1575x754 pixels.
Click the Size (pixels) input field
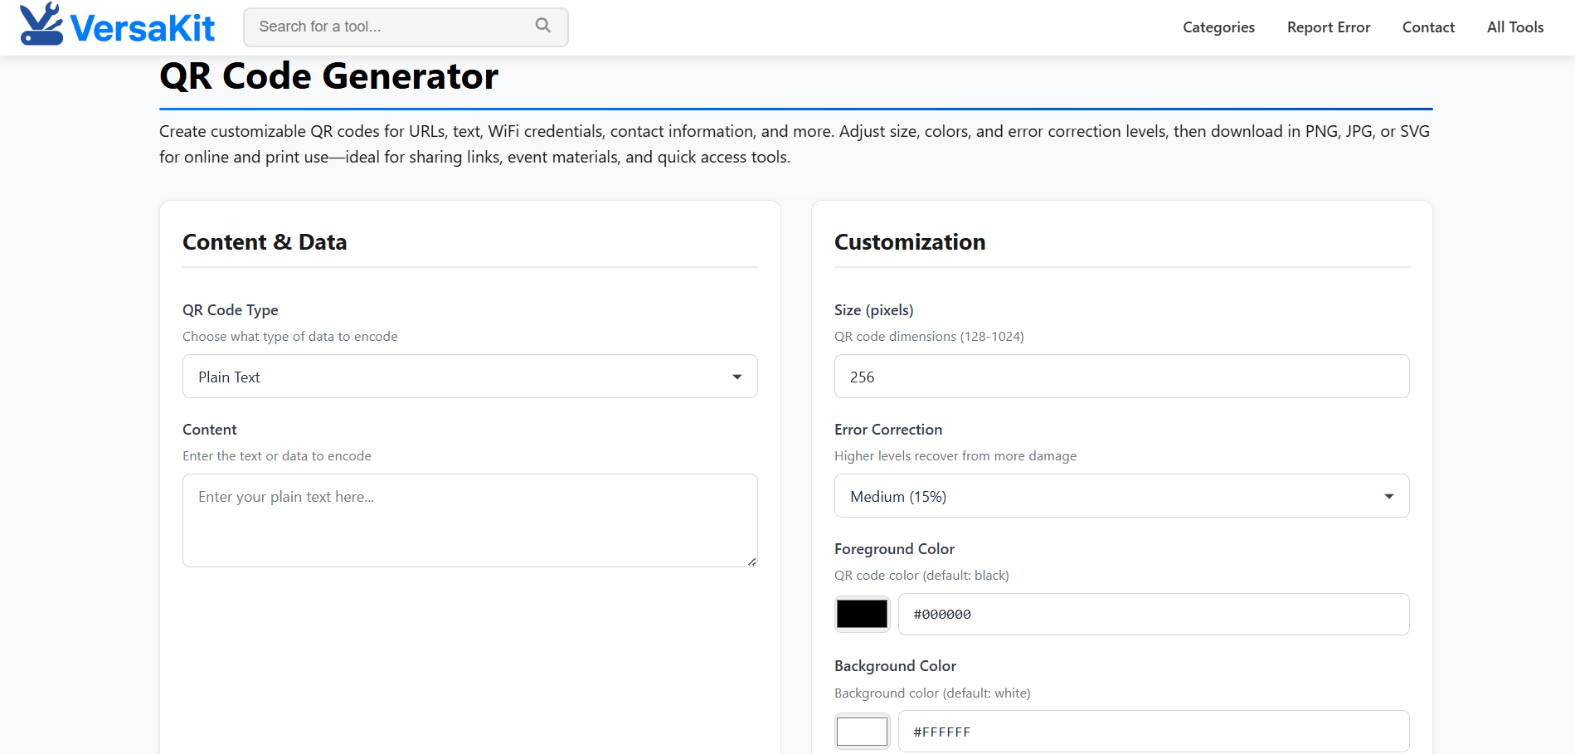[1122, 377]
